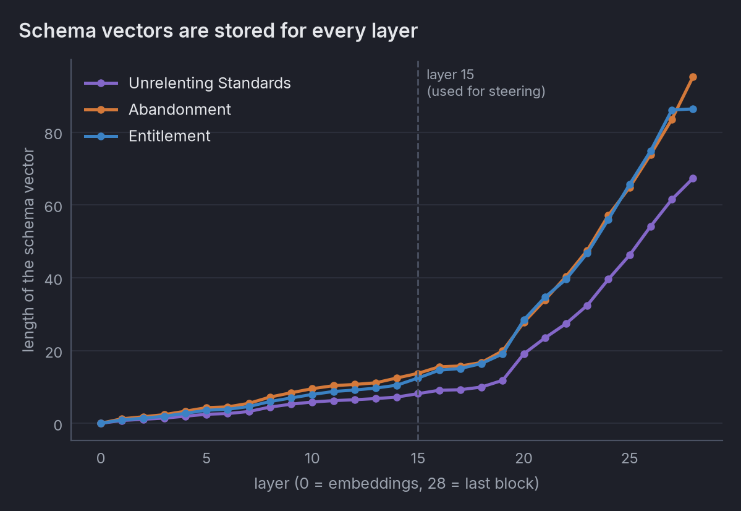741x511 pixels.
Task: Click y-axis tick label 20
Action: point(53,353)
